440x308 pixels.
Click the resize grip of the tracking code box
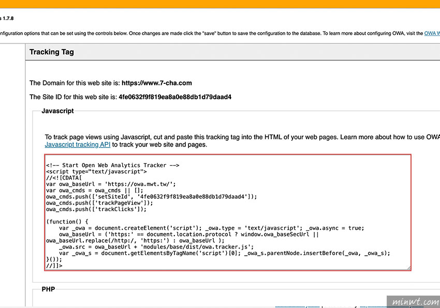click(x=409, y=268)
